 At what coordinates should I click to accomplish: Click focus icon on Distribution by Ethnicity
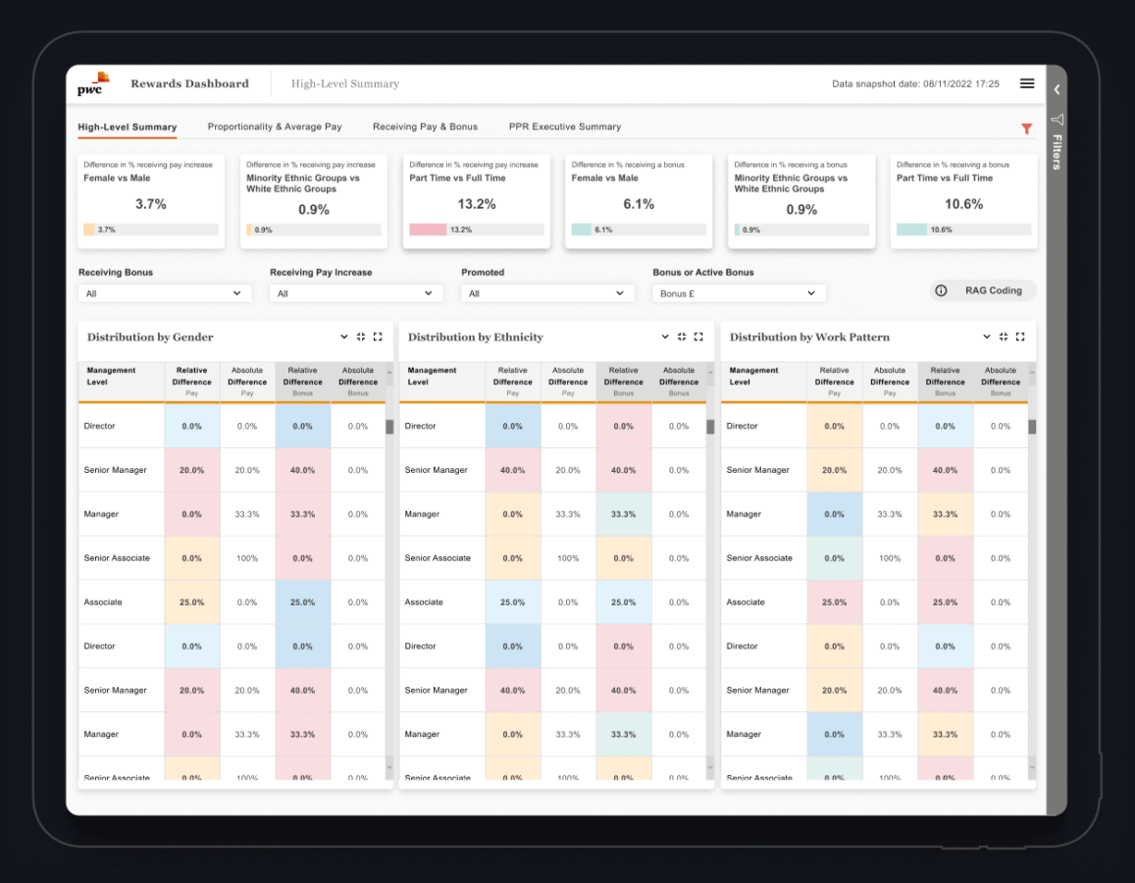[x=682, y=337]
